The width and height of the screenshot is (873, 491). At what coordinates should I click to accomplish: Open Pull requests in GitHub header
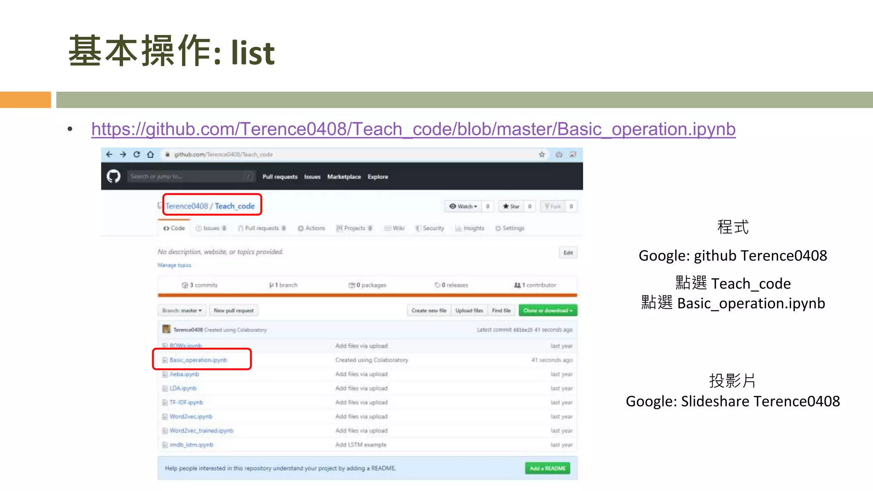[280, 176]
